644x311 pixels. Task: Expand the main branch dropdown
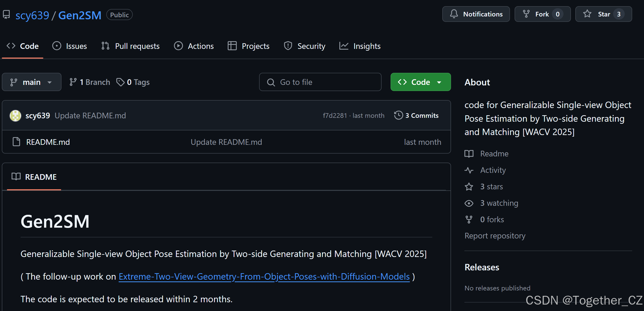click(x=31, y=82)
